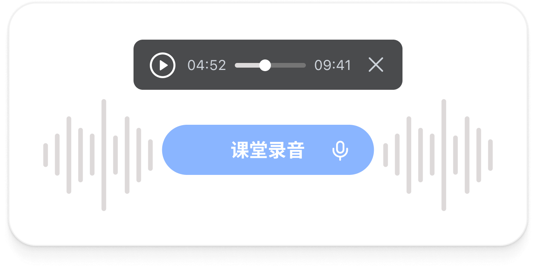Viewport: 536px width, 274px height.
Task: Tap the microphone icon on the blue button
Action: click(340, 151)
